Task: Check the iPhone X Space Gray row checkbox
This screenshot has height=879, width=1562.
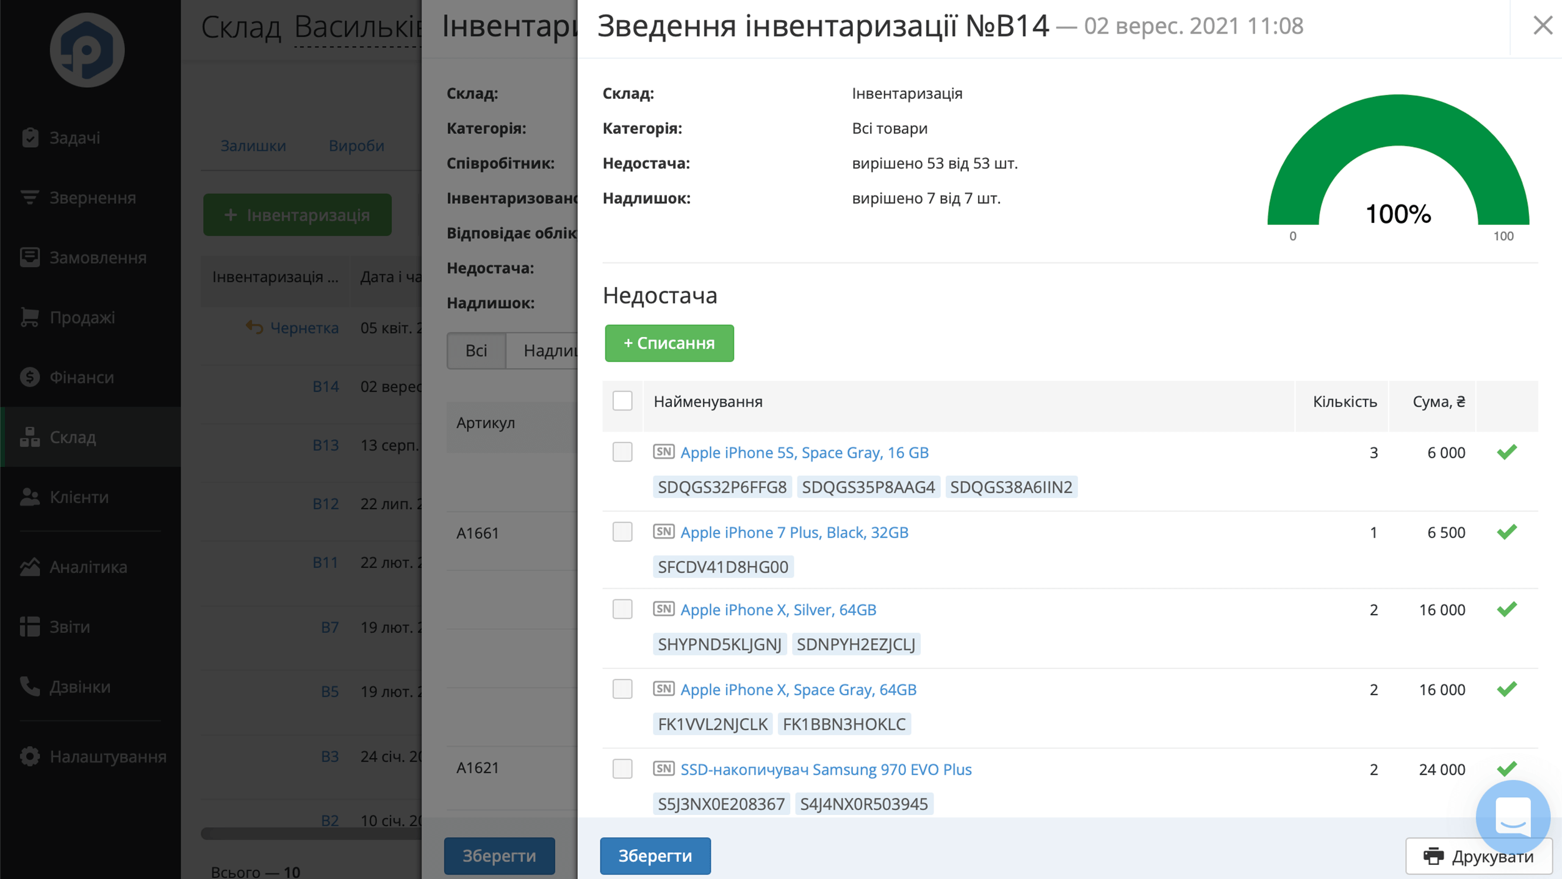Action: point(622,689)
